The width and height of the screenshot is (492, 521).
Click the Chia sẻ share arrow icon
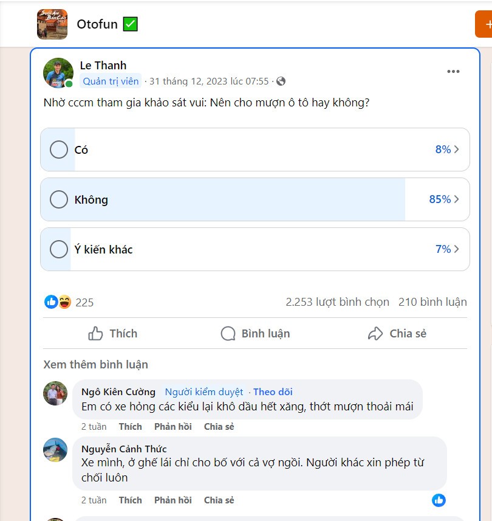tap(376, 333)
